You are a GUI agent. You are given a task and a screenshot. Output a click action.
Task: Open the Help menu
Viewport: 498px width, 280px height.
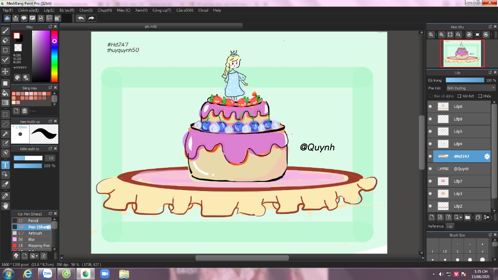pos(217,10)
